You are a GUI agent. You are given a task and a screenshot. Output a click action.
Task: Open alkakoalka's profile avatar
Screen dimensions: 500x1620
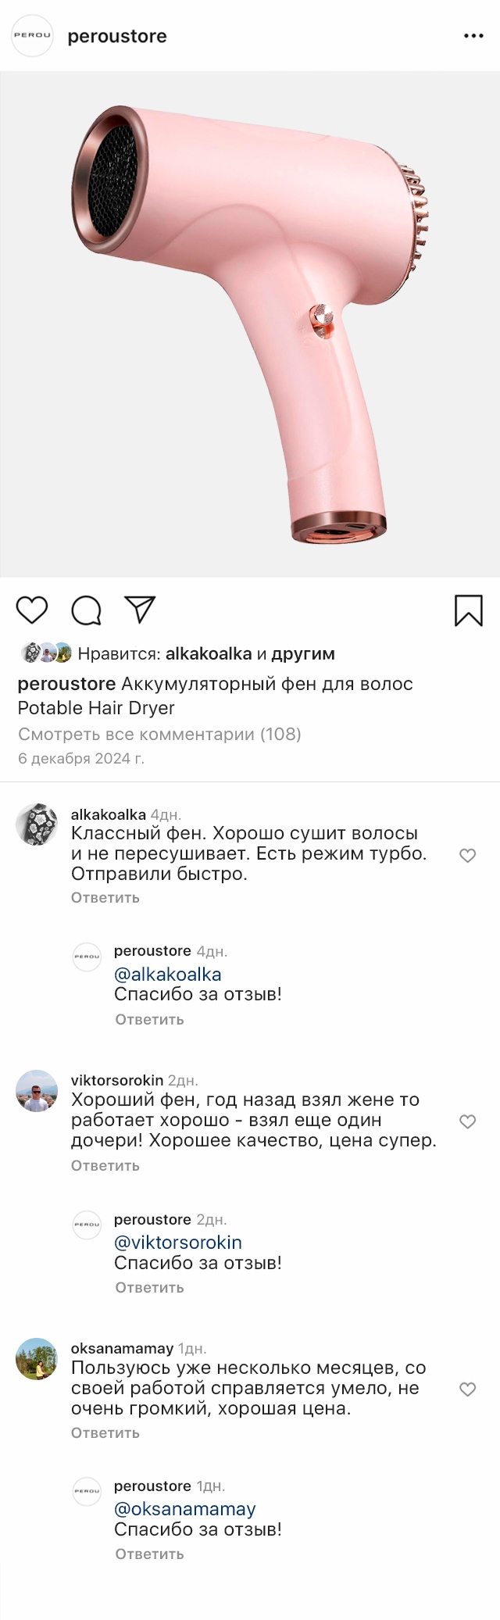(37, 824)
